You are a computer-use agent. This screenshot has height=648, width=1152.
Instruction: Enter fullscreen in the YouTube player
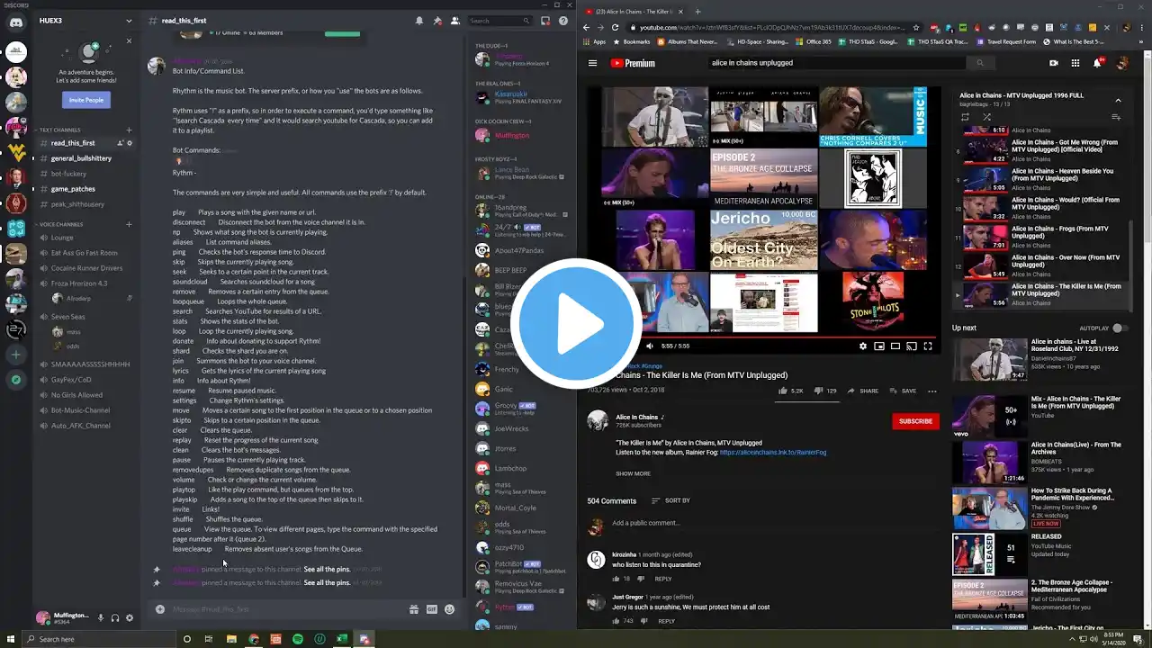pyautogui.click(x=928, y=346)
